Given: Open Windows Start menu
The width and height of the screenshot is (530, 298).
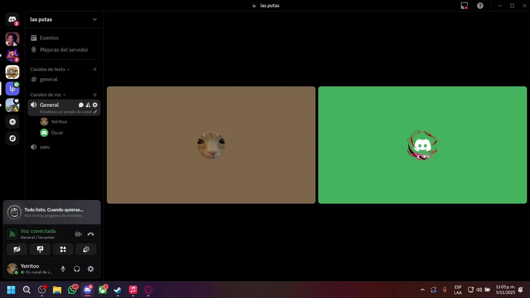Looking at the screenshot, I should [x=11, y=290].
